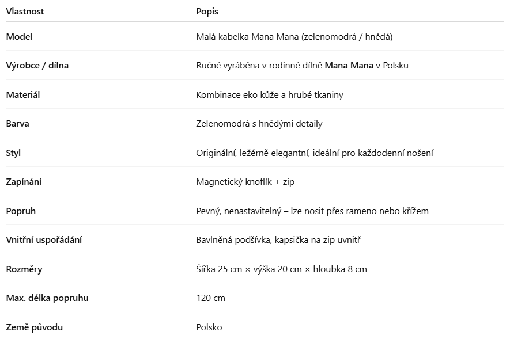
Task: Click the 'Vnitřní uspořádání' label
Action: pyautogui.click(x=44, y=240)
